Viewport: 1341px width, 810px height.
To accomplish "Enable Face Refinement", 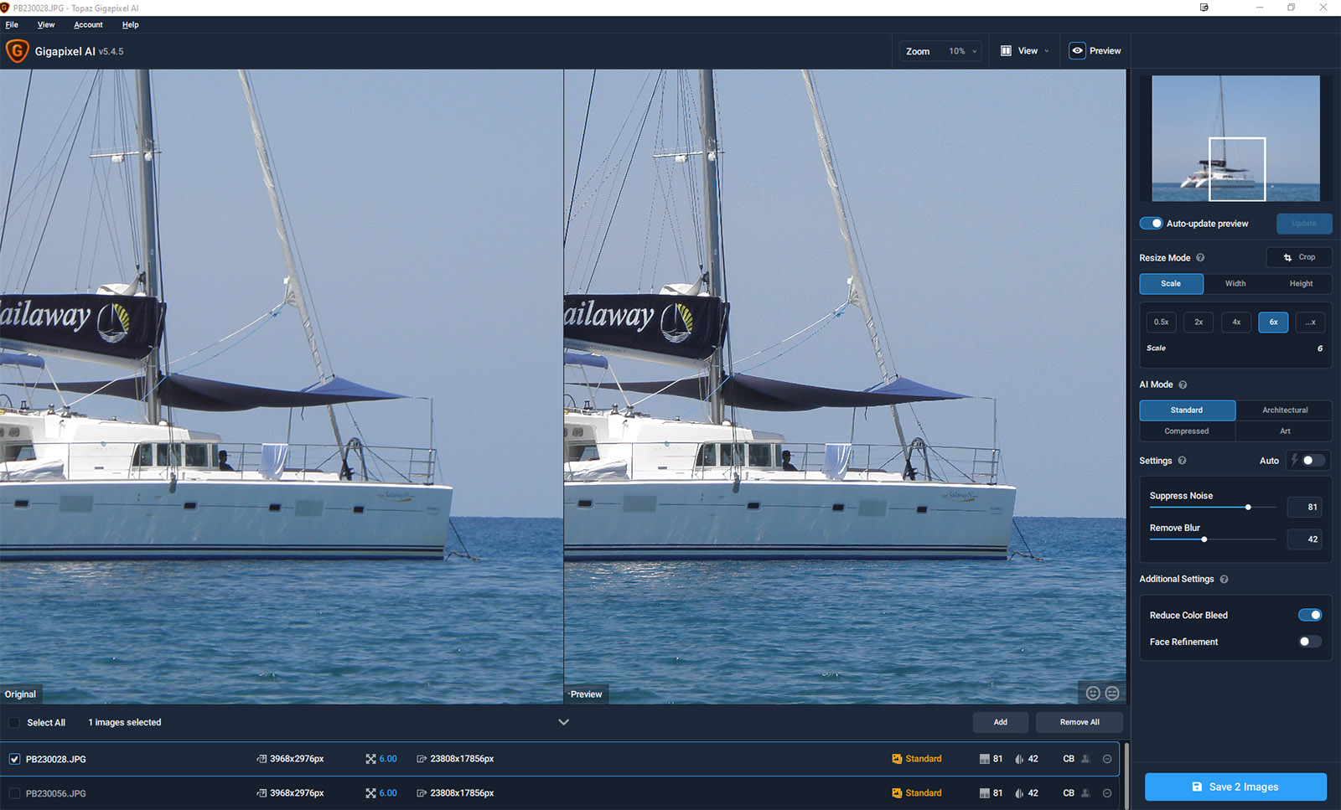I will tap(1310, 642).
